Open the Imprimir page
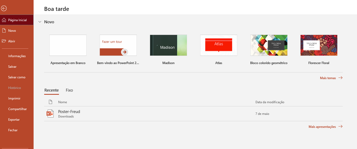The image size is (357, 149). click(x=14, y=98)
